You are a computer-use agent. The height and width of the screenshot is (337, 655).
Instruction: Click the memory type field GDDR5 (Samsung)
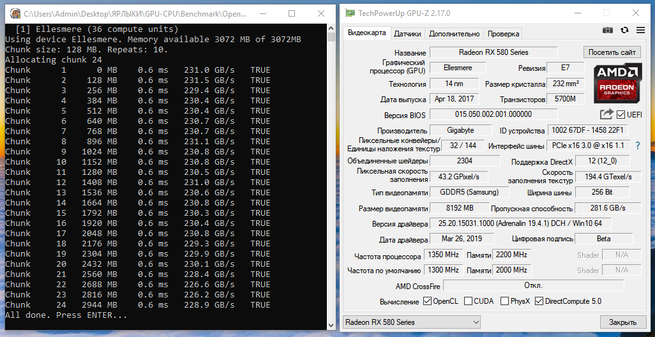(x=469, y=192)
